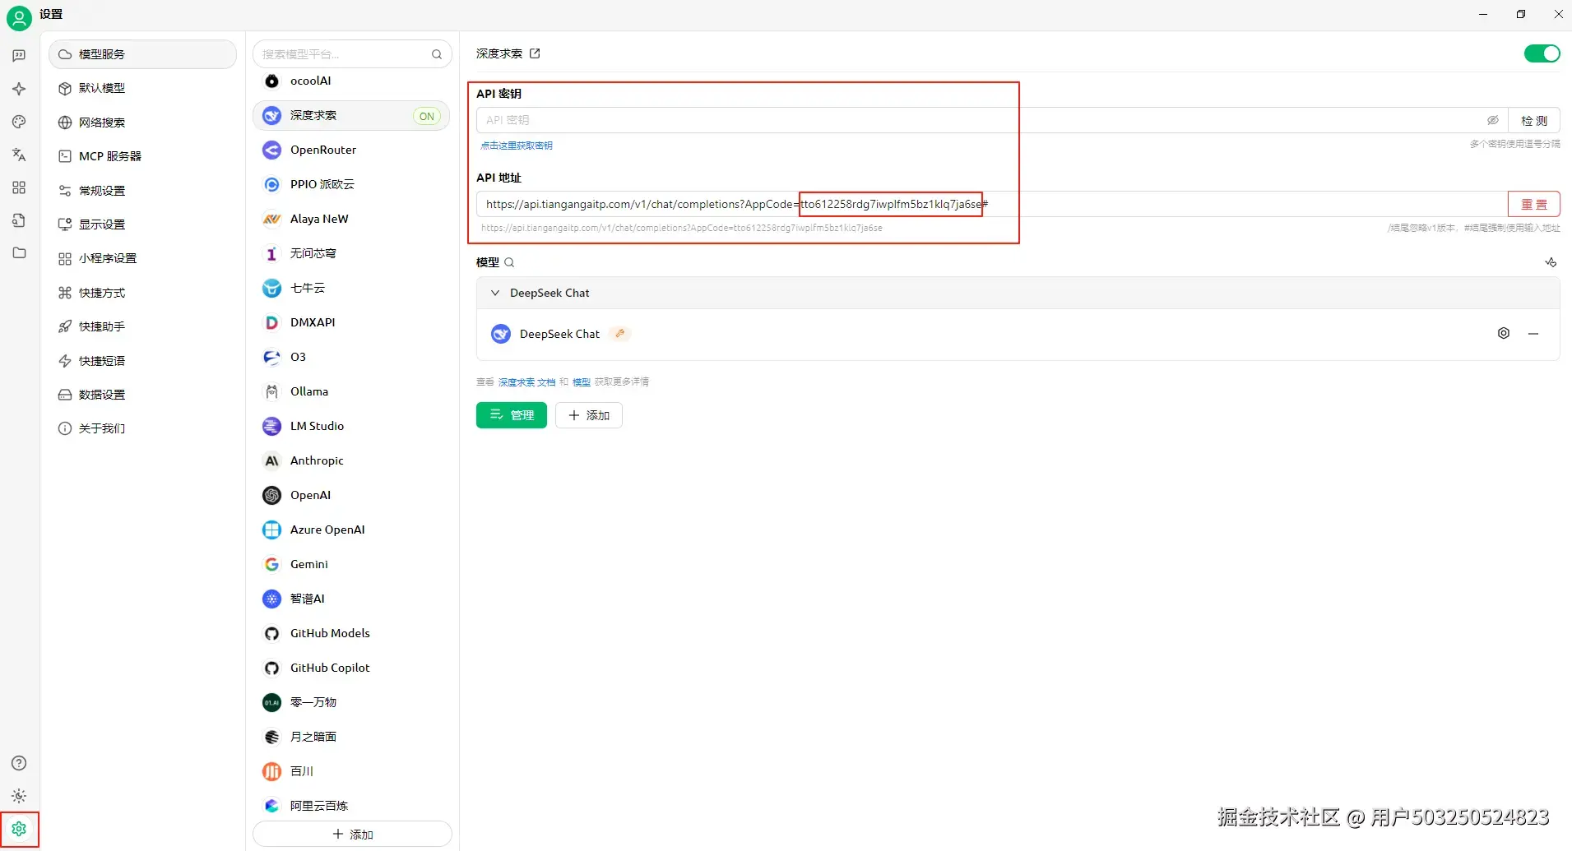1572x851 pixels.
Task: Click the user avatar icon
Action: [19, 18]
